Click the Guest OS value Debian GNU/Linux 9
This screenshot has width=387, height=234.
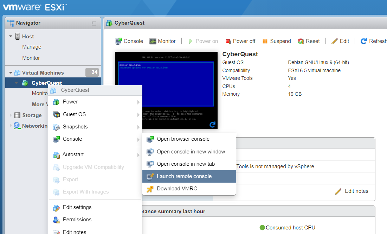(x=318, y=62)
